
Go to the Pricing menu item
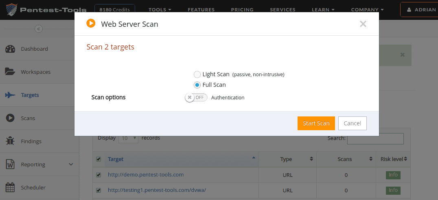pos(242,10)
